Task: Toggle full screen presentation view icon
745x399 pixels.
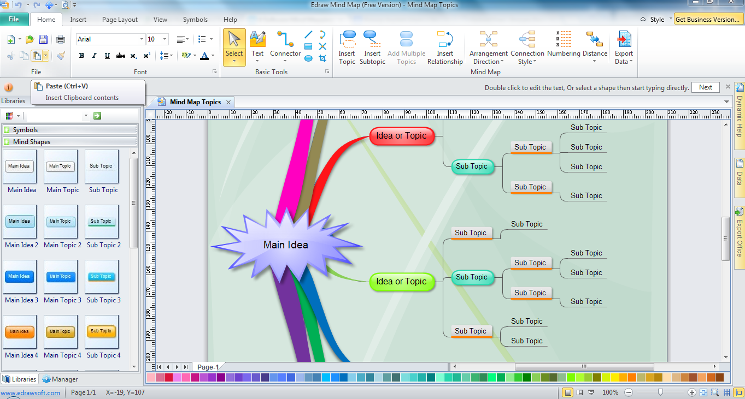Action: pyautogui.click(x=591, y=392)
